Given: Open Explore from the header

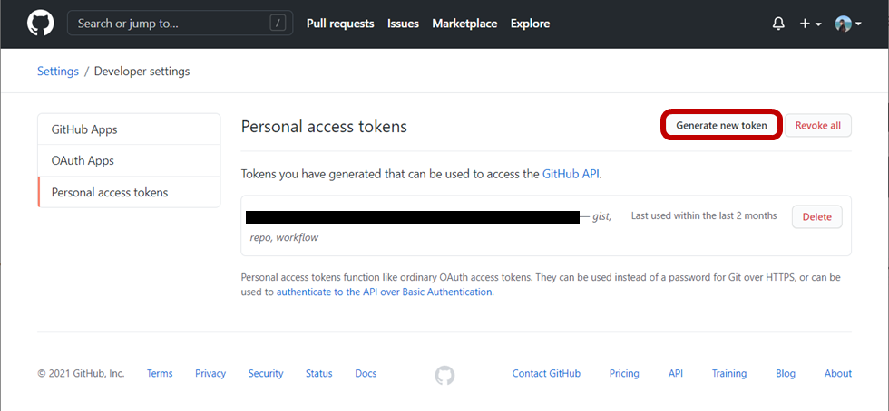Looking at the screenshot, I should point(530,24).
